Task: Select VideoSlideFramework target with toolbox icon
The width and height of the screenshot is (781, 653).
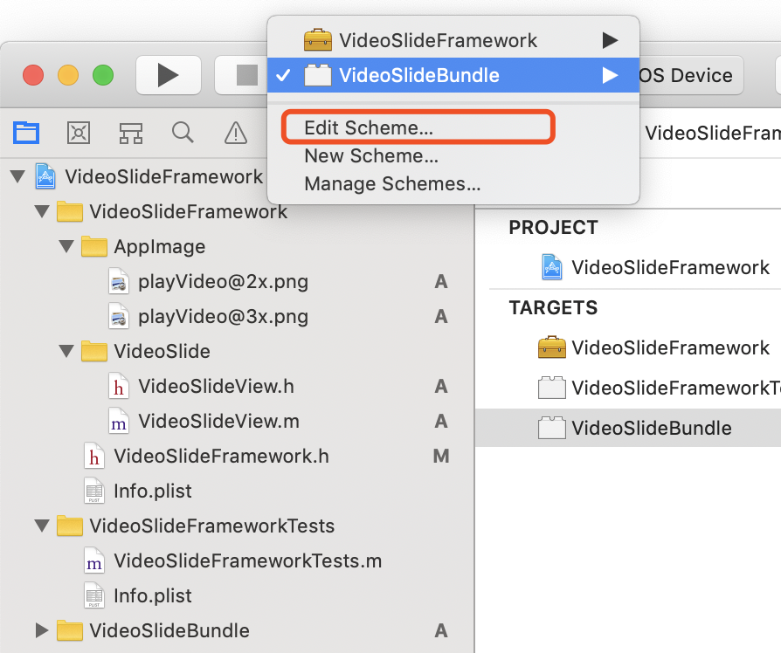Action: 670,347
